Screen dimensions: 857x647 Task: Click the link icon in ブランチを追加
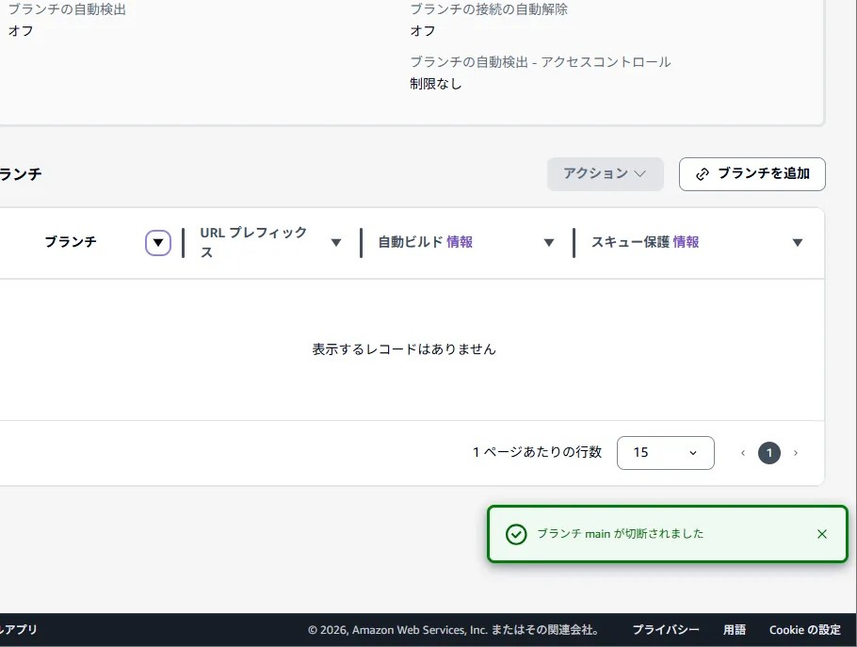pos(703,174)
